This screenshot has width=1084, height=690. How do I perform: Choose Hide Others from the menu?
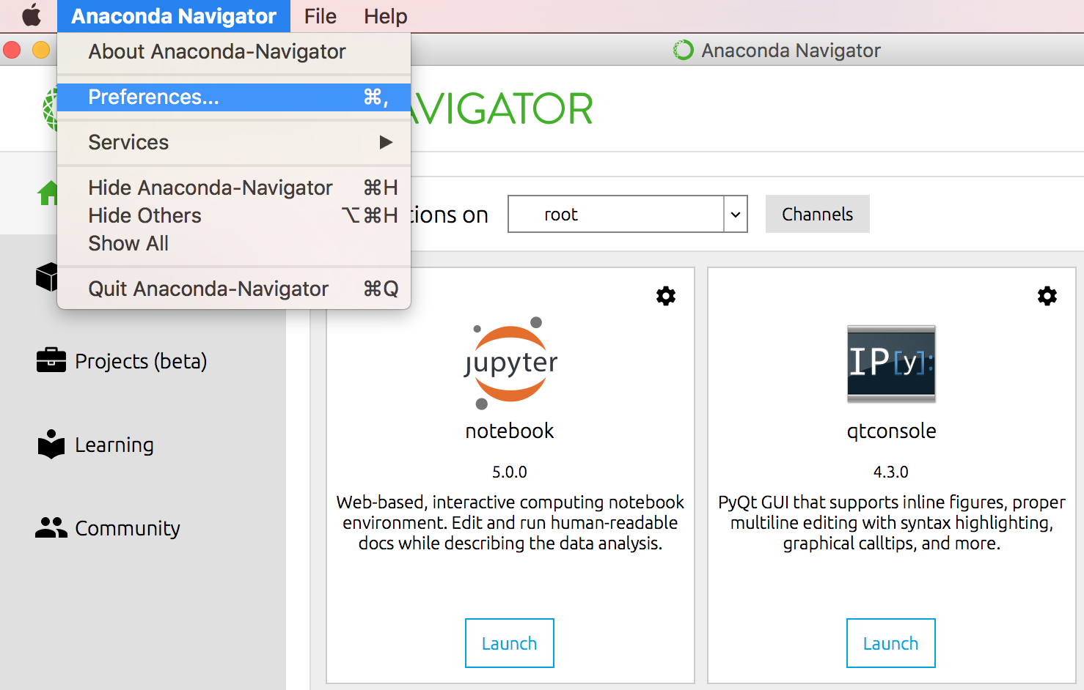pos(145,215)
